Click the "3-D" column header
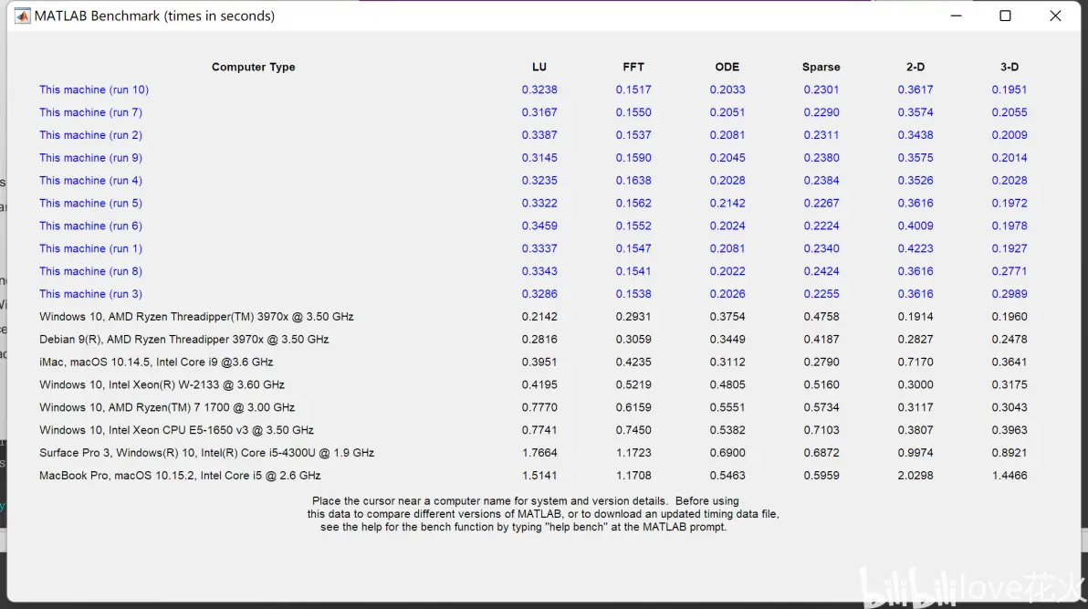 (x=1010, y=67)
